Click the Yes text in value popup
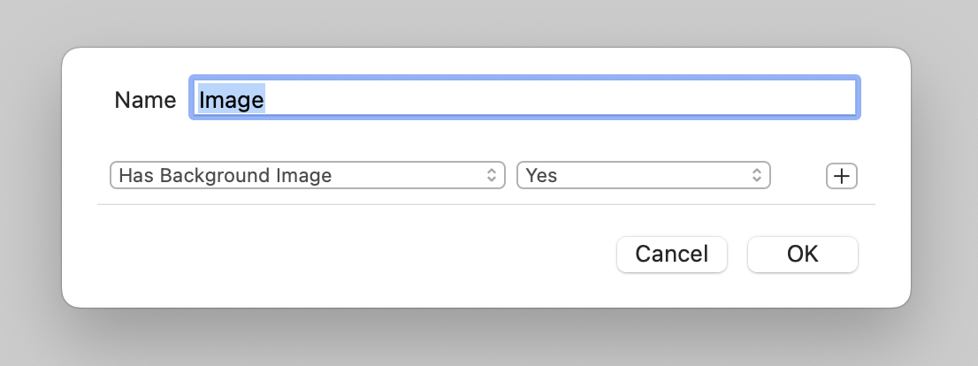The image size is (978, 366). click(x=542, y=175)
